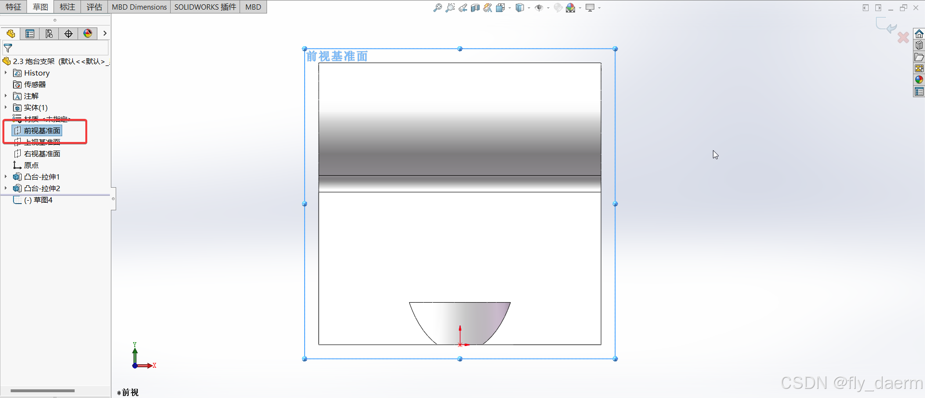
Task: Switch to the 草图 tab
Action: 40,7
